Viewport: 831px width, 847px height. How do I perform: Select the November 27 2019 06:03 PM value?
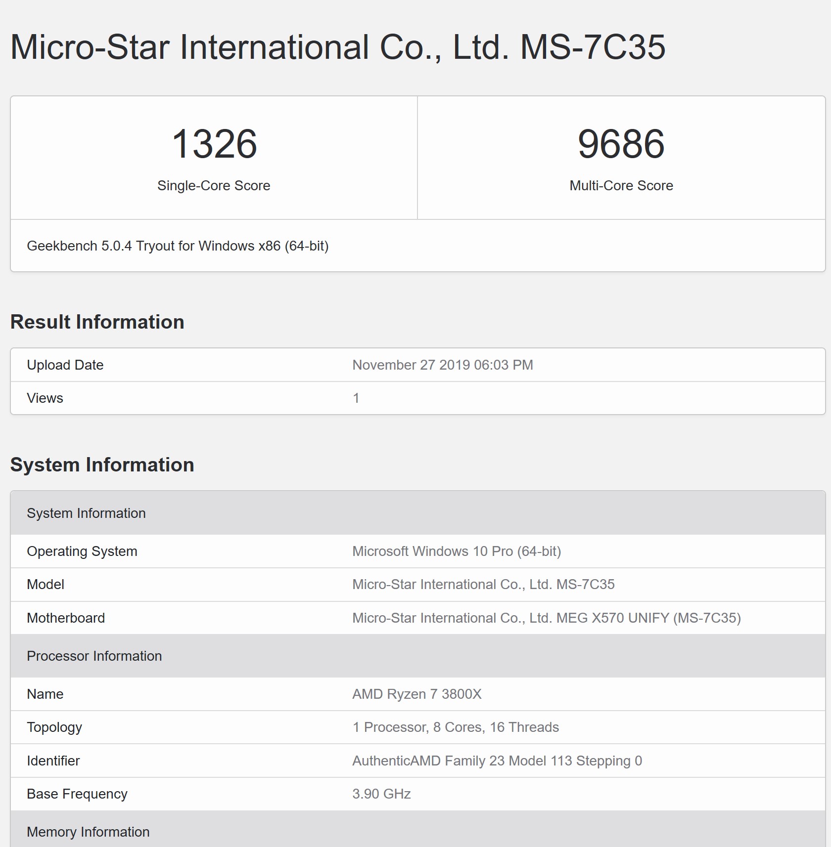443,365
